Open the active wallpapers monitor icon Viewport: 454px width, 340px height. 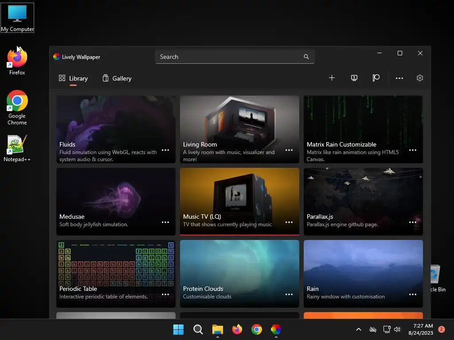pos(354,78)
